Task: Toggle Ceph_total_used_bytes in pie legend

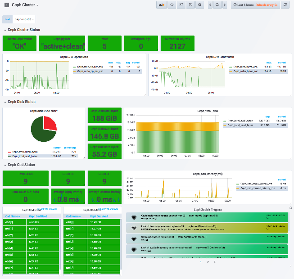Action: (x=25, y=152)
